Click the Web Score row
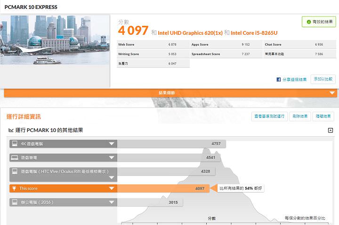339x225 pixels. click(153, 45)
